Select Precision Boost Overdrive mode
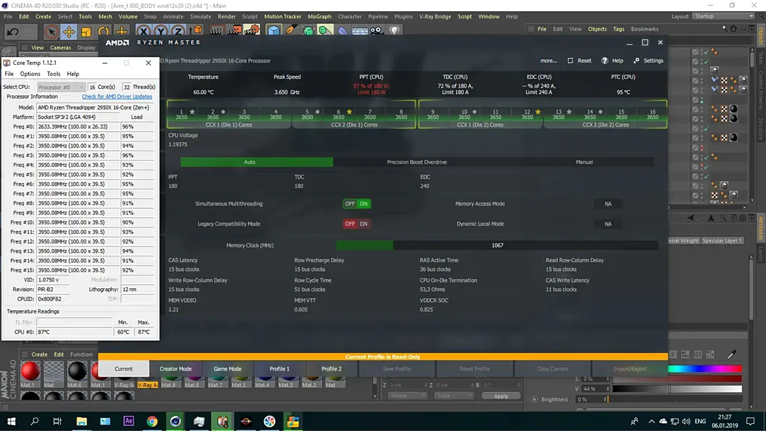Image resolution: width=766 pixels, height=431 pixels. pyautogui.click(x=417, y=162)
